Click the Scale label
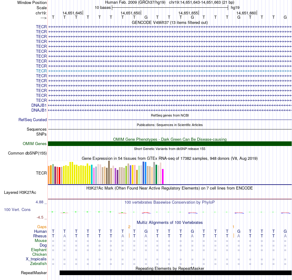The height and width of the screenshot is (280, 292). click(x=42, y=8)
